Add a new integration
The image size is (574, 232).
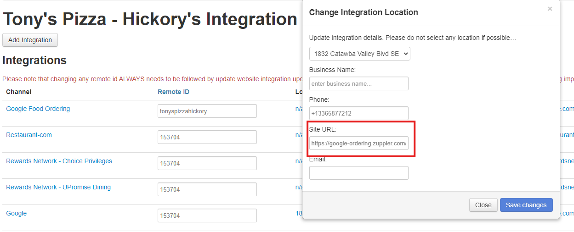coord(30,40)
